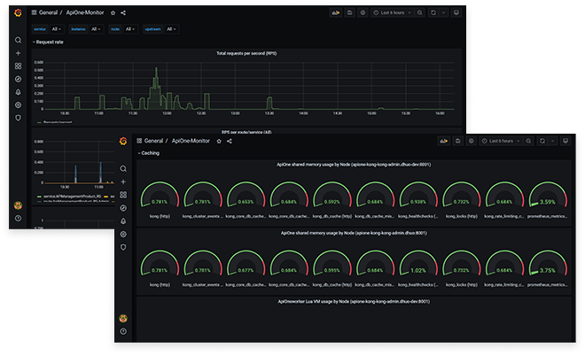The image size is (585, 355).
Task: Open dashboard settings gear in back window toolbar
Action: [363, 12]
